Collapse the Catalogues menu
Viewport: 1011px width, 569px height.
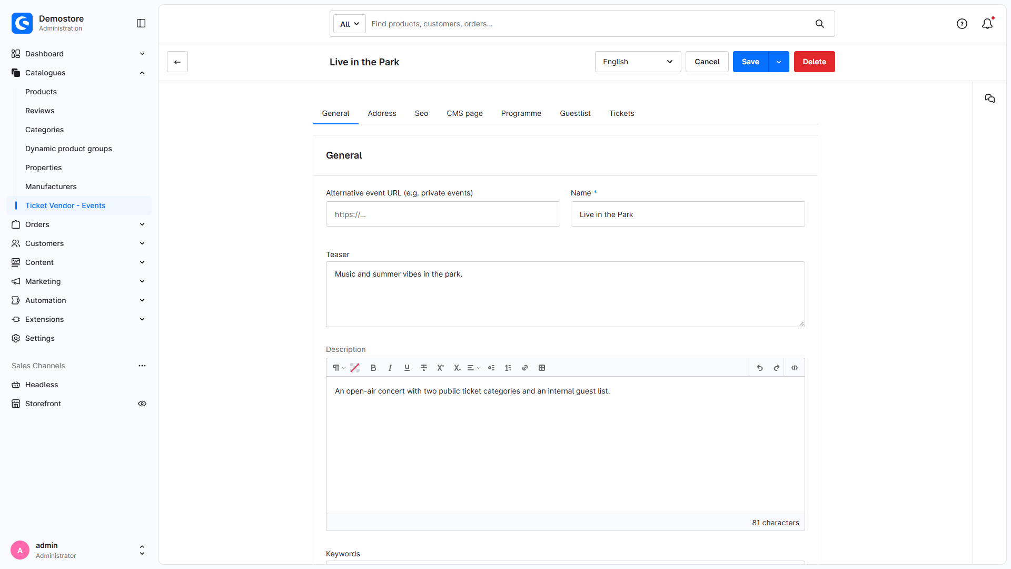(x=78, y=73)
